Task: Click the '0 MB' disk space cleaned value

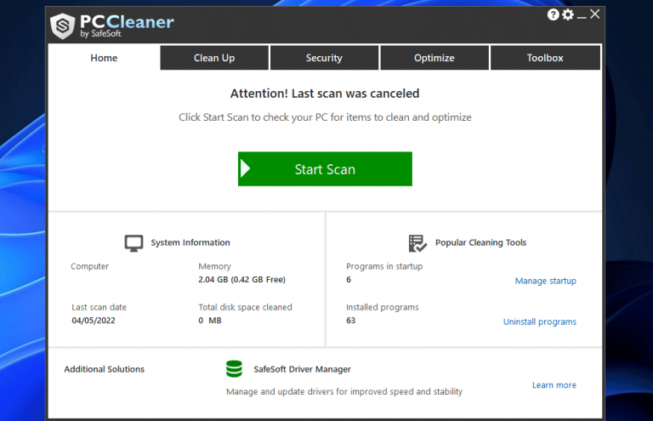Action: (210, 321)
